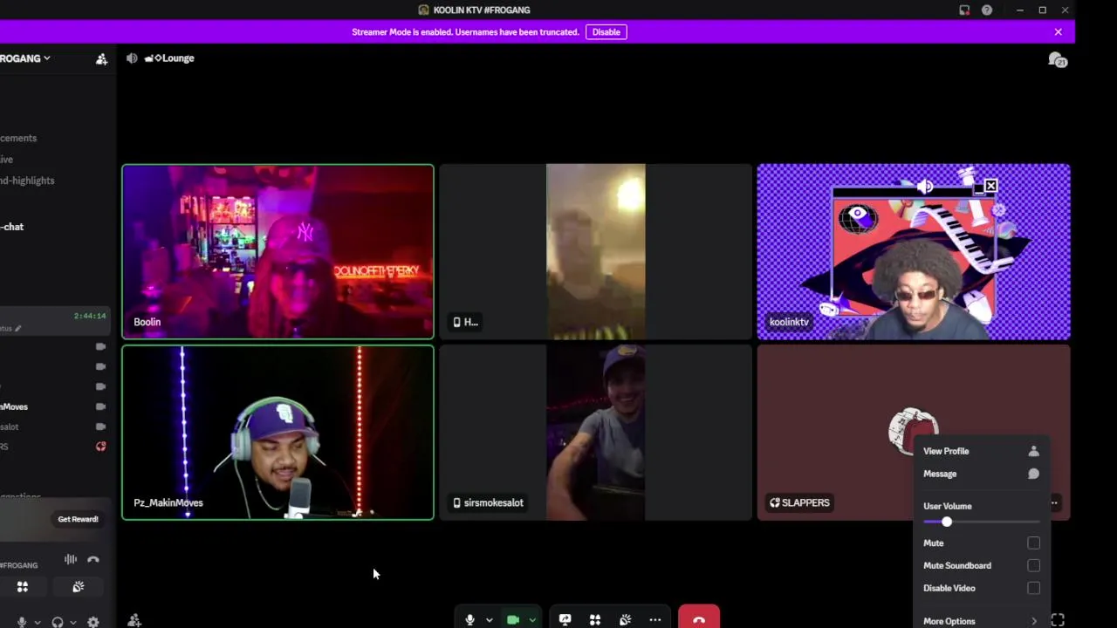The width and height of the screenshot is (1117, 628).
Task: Select nMoves user in voice channel list
Action: coord(14,406)
